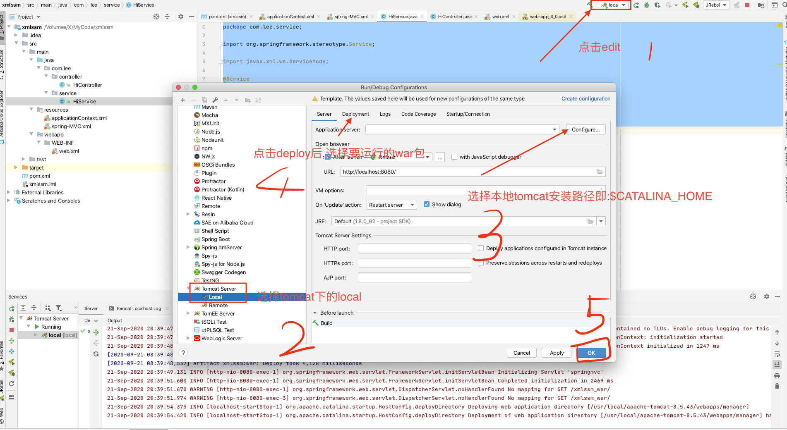Click the rerun icon in Services panel
The width and height of the screenshot is (787, 430).
click(x=12, y=308)
